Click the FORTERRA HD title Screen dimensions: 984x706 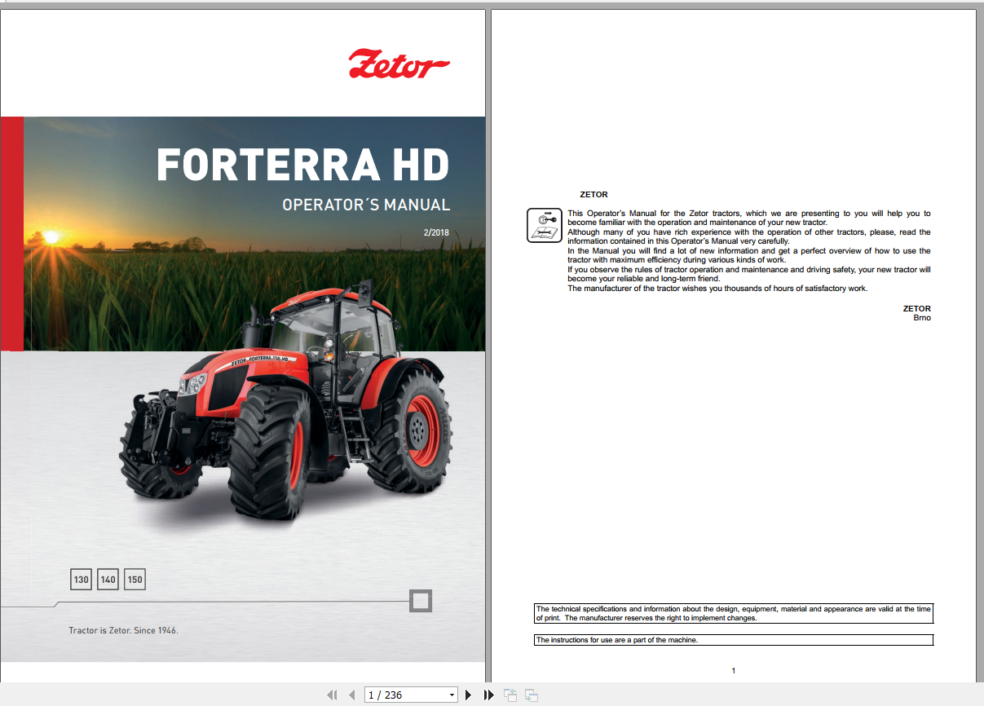point(302,165)
